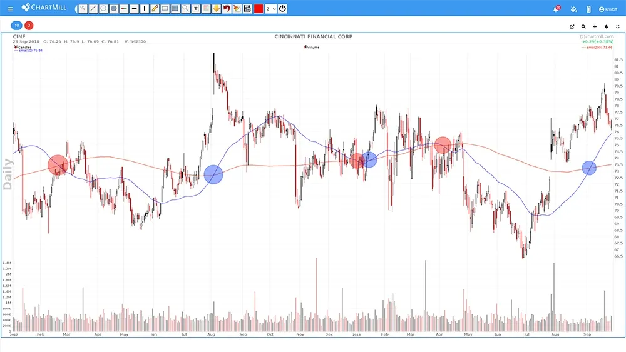Click the paint bucket theme icon
Screen dimensions: 626x352
[x=573, y=9]
